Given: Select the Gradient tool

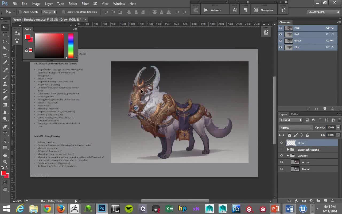Looking at the screenshot, I should [5, 105].
